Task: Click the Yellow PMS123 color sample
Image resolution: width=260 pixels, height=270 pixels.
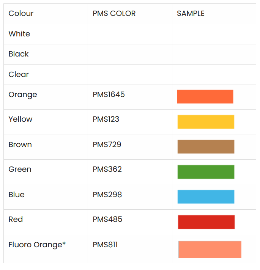Action: pos(206,122)
